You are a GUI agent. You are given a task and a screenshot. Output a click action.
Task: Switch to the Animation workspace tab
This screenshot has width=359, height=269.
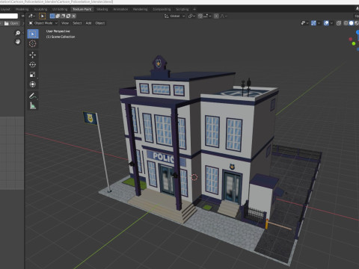120,9
